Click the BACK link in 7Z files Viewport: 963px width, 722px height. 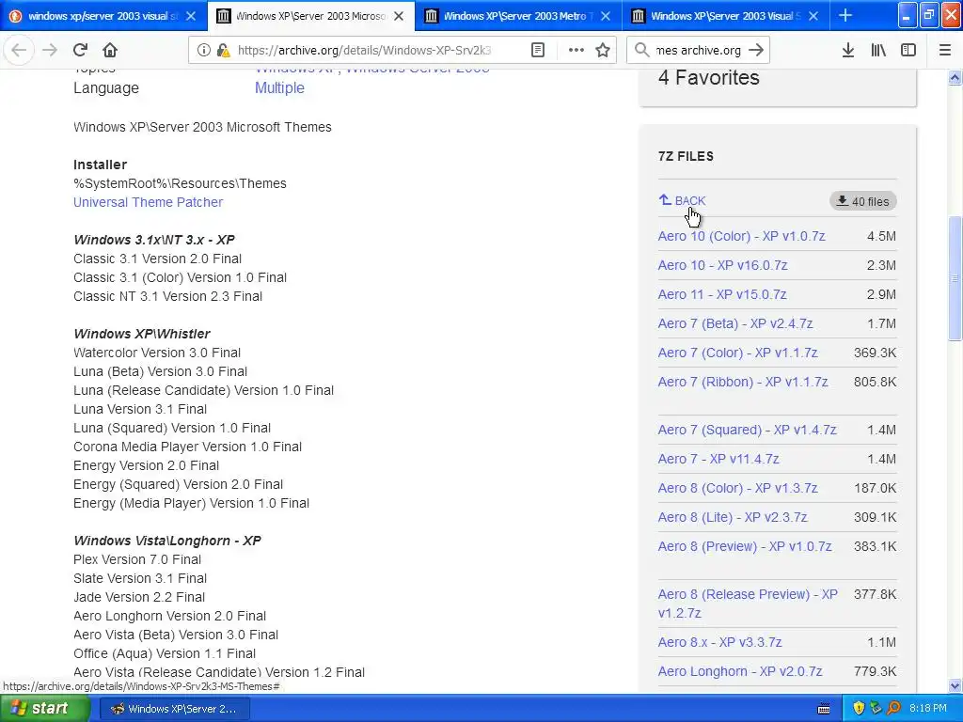[683, 201]
